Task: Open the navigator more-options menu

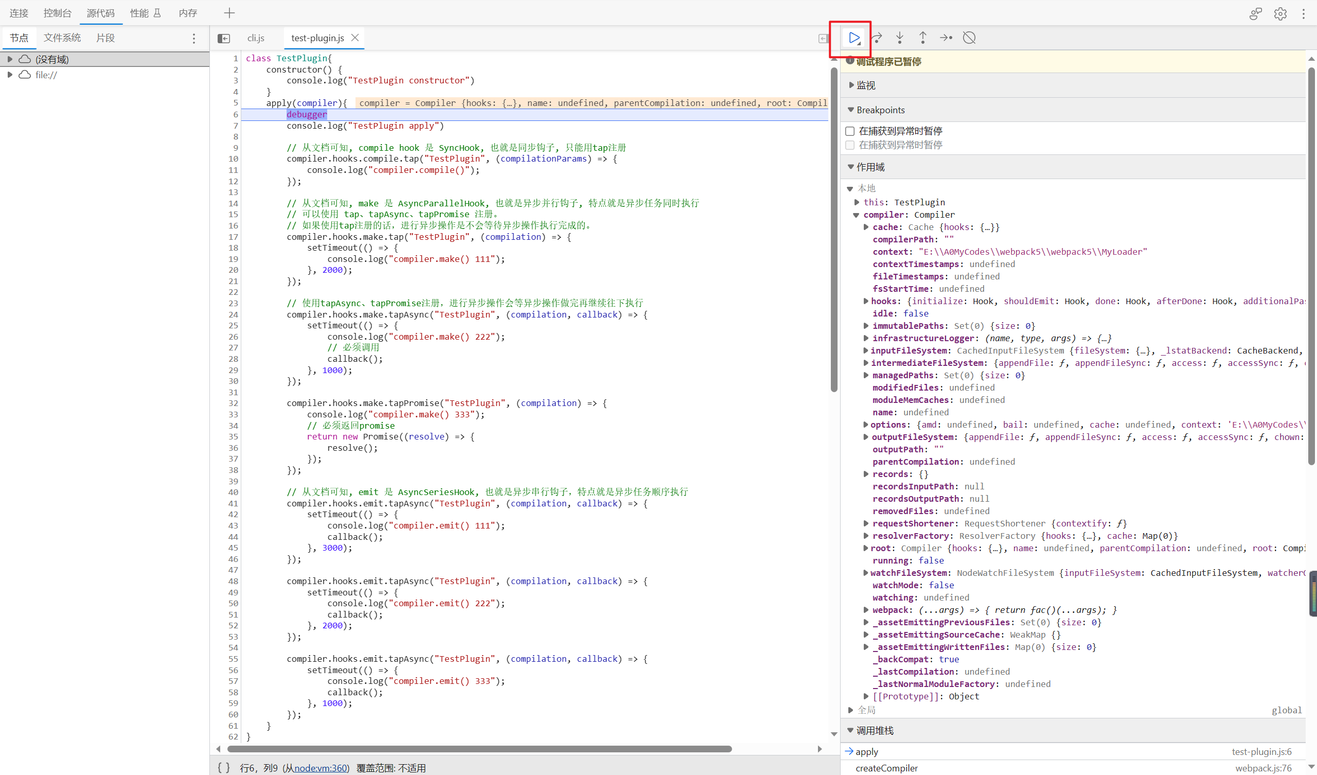Action: [194, 38]
